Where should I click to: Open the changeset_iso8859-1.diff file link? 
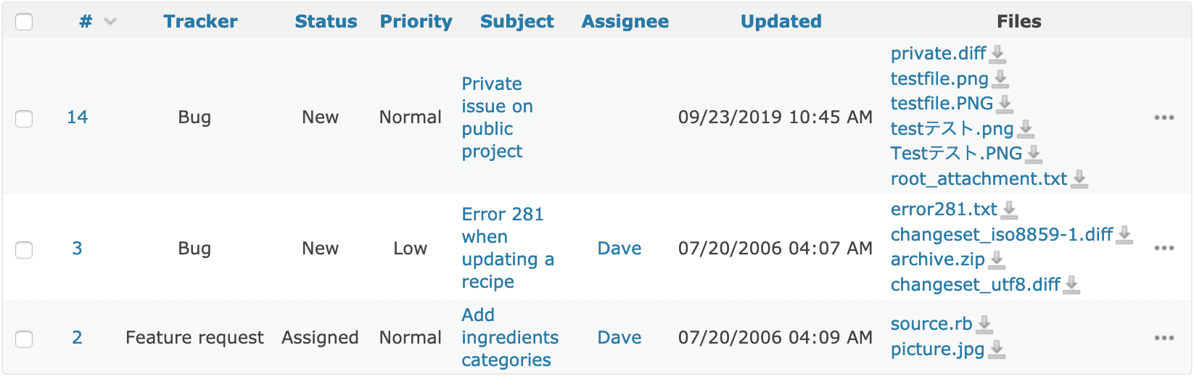[1002, 235]
